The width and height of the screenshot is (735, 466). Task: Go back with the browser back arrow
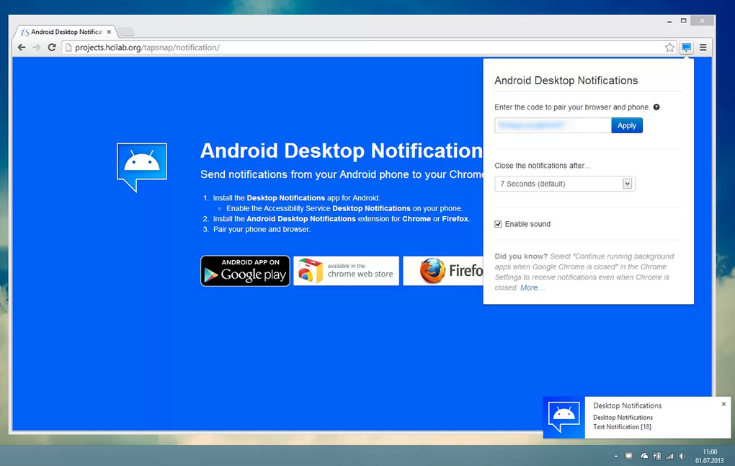click(22, 48)
